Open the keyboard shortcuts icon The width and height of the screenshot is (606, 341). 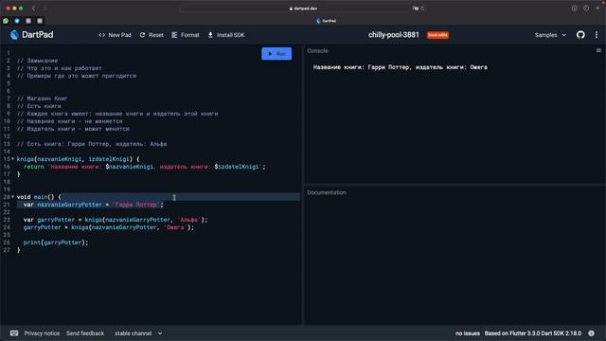[x=14, y=333]
